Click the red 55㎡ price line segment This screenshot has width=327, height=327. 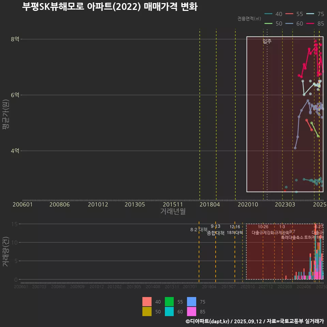[x=309, y=125]
